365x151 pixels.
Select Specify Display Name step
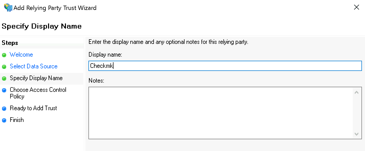coord(36,78)
